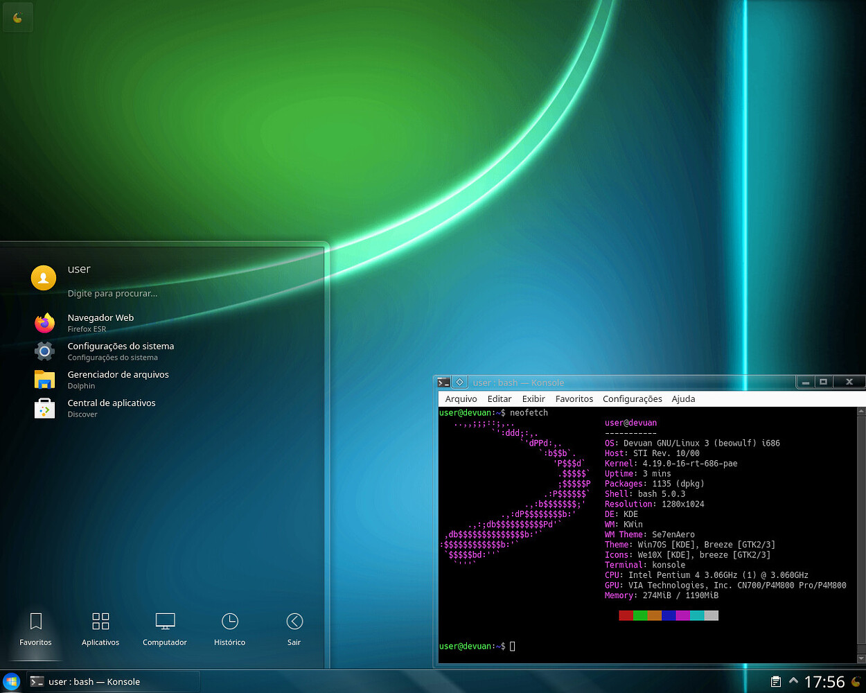Image resolution: width=866 pixels, height=693 pixels.
Task: Open the Histórico launcher tab
Action: (229, 629)
